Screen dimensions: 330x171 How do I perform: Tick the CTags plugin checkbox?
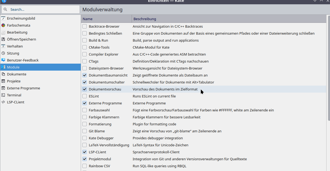[x=85, y=61]
